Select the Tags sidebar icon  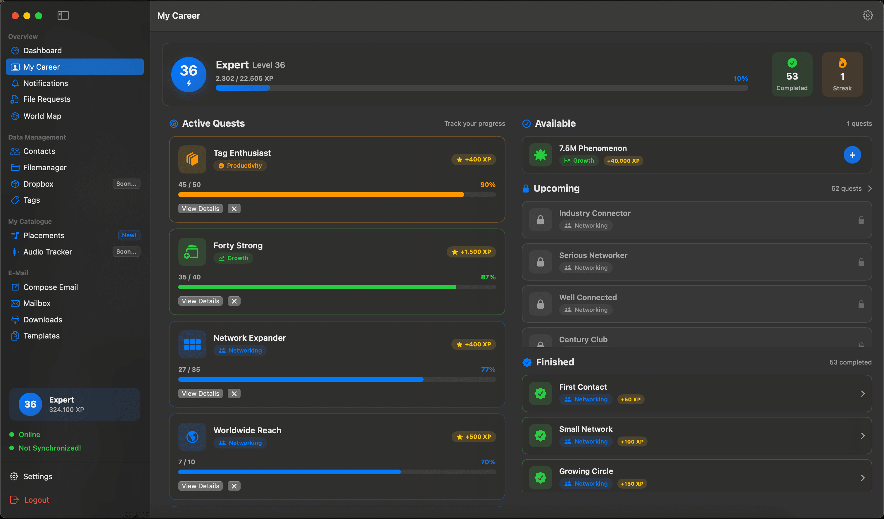click(x=15, y=200)
